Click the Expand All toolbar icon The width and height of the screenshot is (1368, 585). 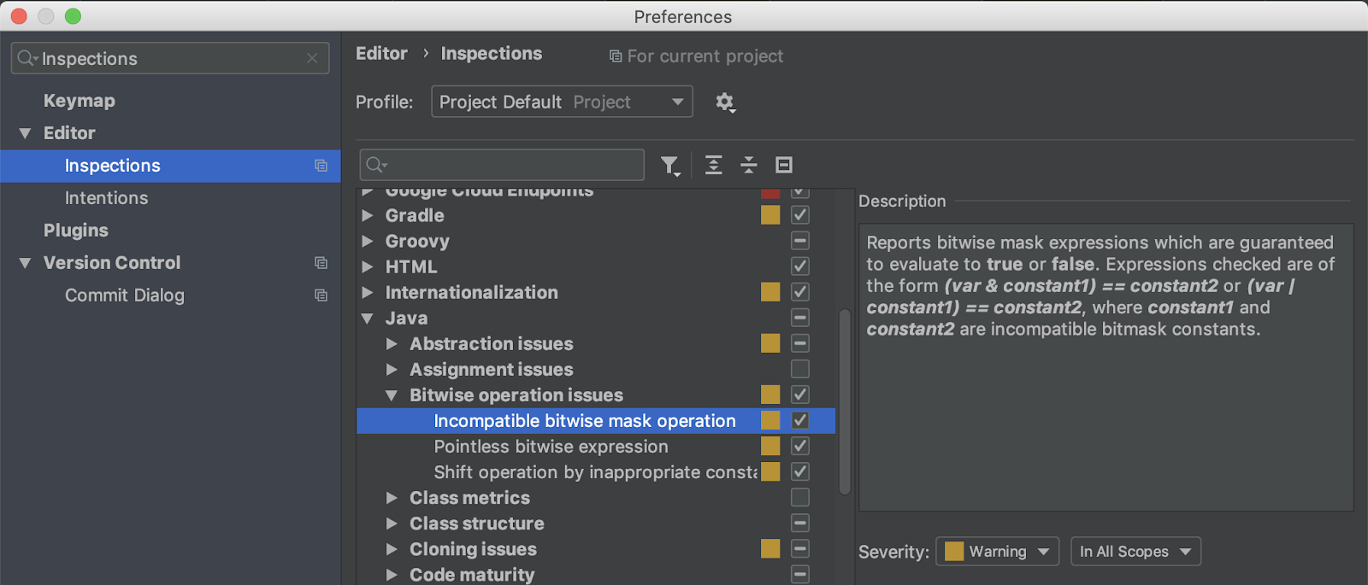pos(713,165)
